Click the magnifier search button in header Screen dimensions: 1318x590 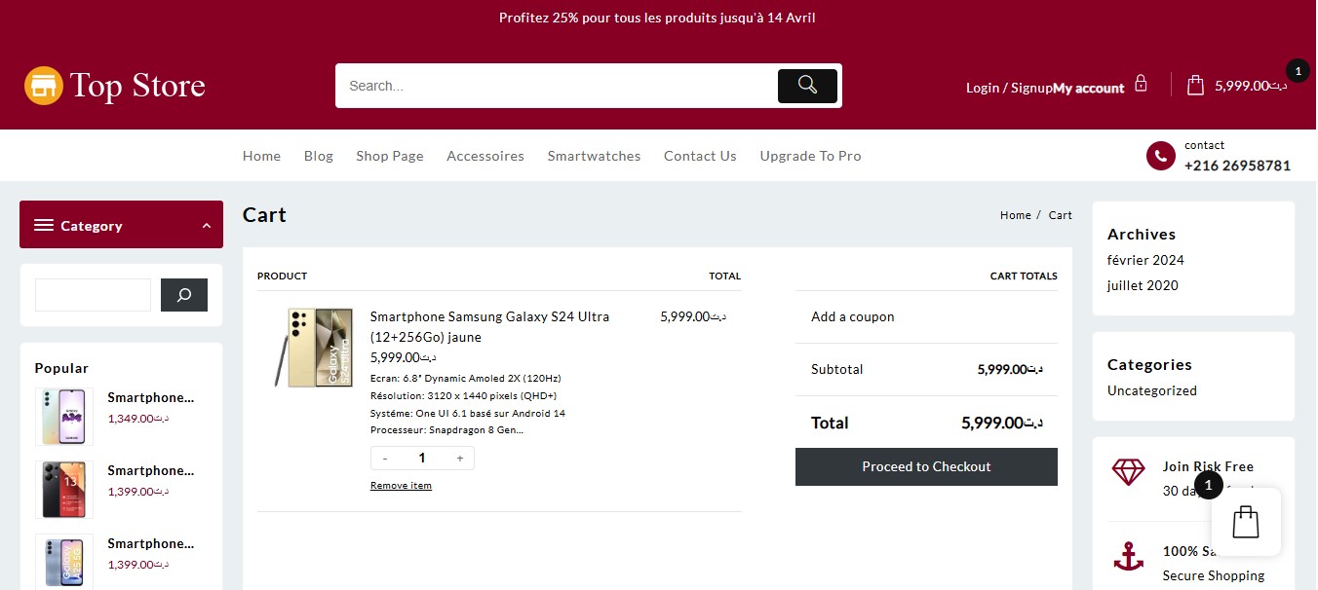(x=807, y=86)
